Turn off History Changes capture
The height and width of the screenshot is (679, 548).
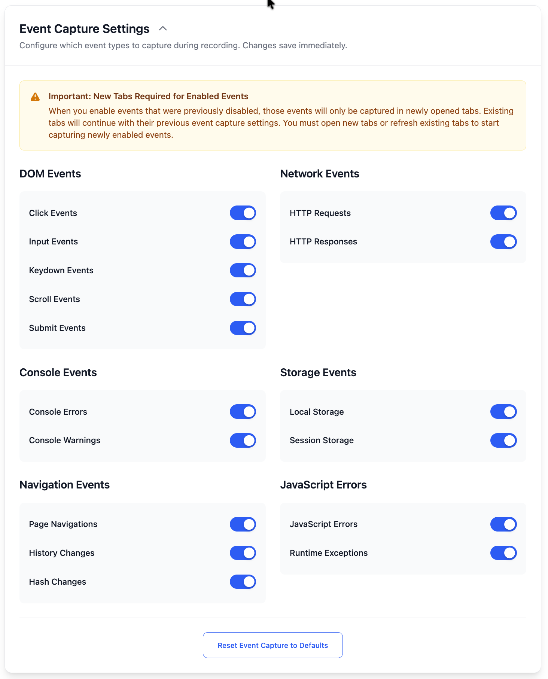pyautogui.click(x=243, y=553)
